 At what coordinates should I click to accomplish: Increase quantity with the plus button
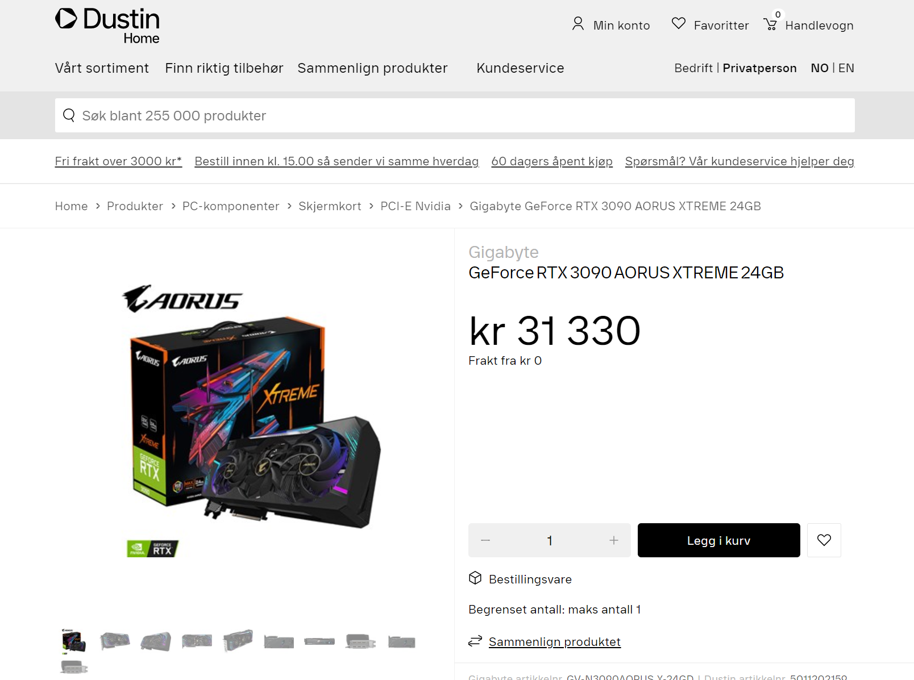coord(613,540)
